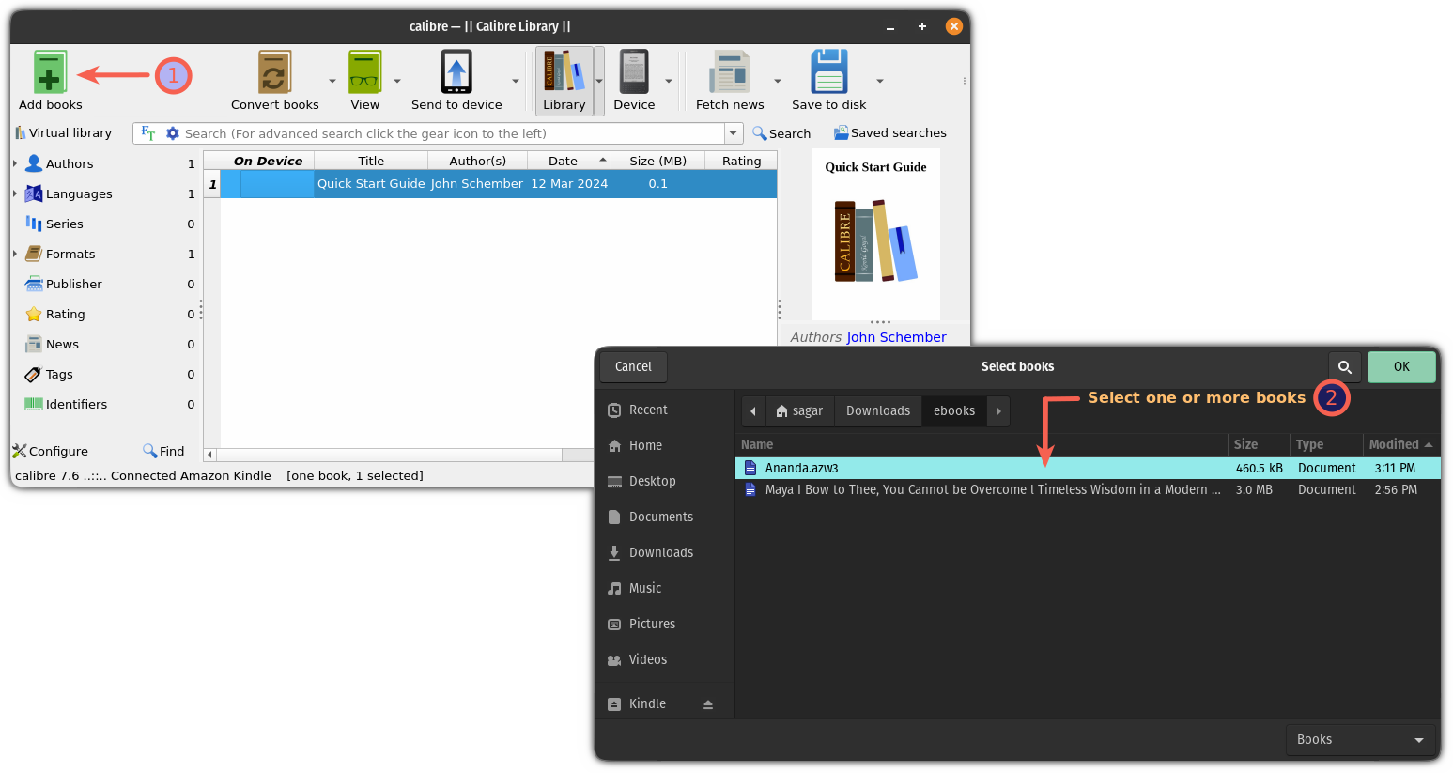The width and height of the screenshot is (1453, 773).
Task: Expand the Authors tree category
Action: click(15, 163)
